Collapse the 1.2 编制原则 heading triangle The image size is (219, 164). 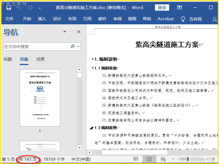pos(91,128)
